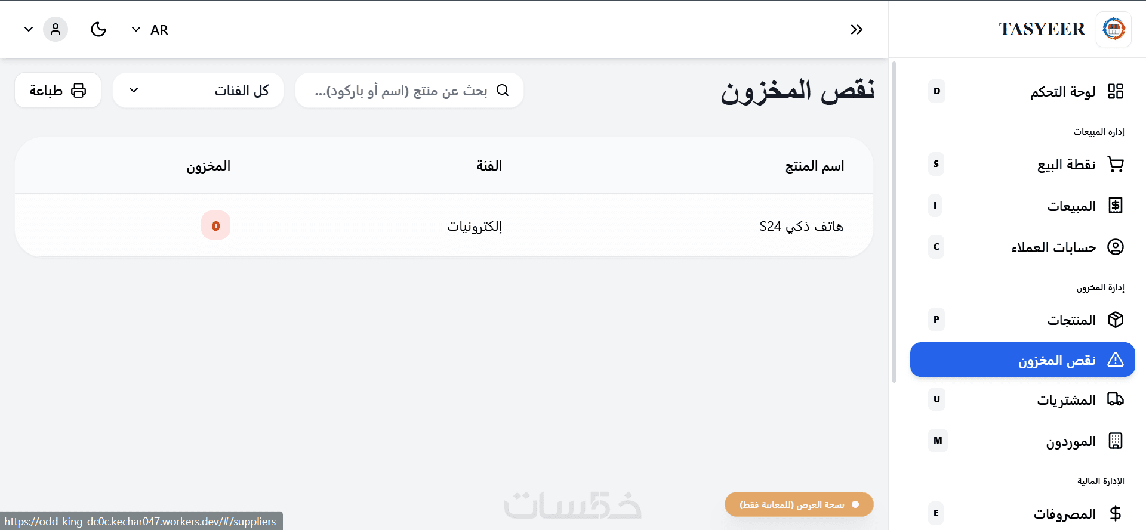Screen dimensions: 1146x530
Task: Click the suppliers building icon
Action: coord(1115,441)
